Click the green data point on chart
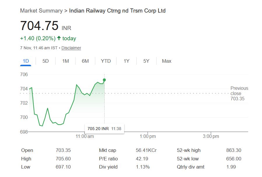The width and height of the screenshot is (262, 177). click(x=104, y=80)
